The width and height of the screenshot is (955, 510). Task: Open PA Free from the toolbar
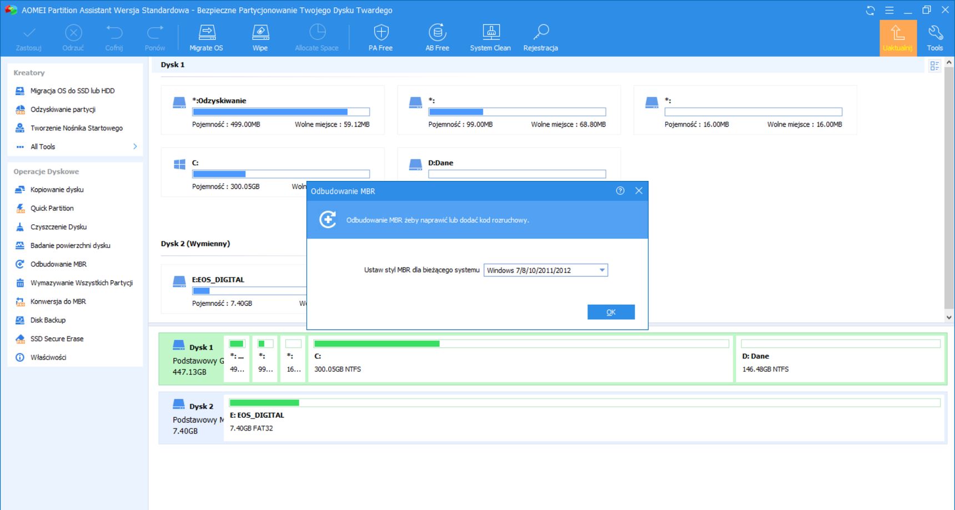pos(381,38)
